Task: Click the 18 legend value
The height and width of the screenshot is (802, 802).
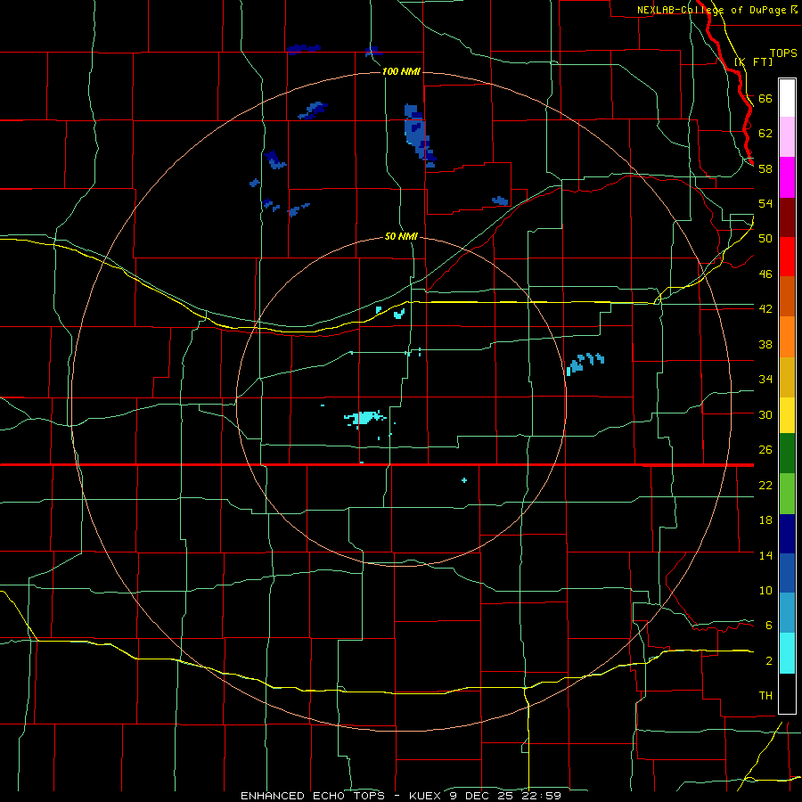Action: [x=765, y=520]
